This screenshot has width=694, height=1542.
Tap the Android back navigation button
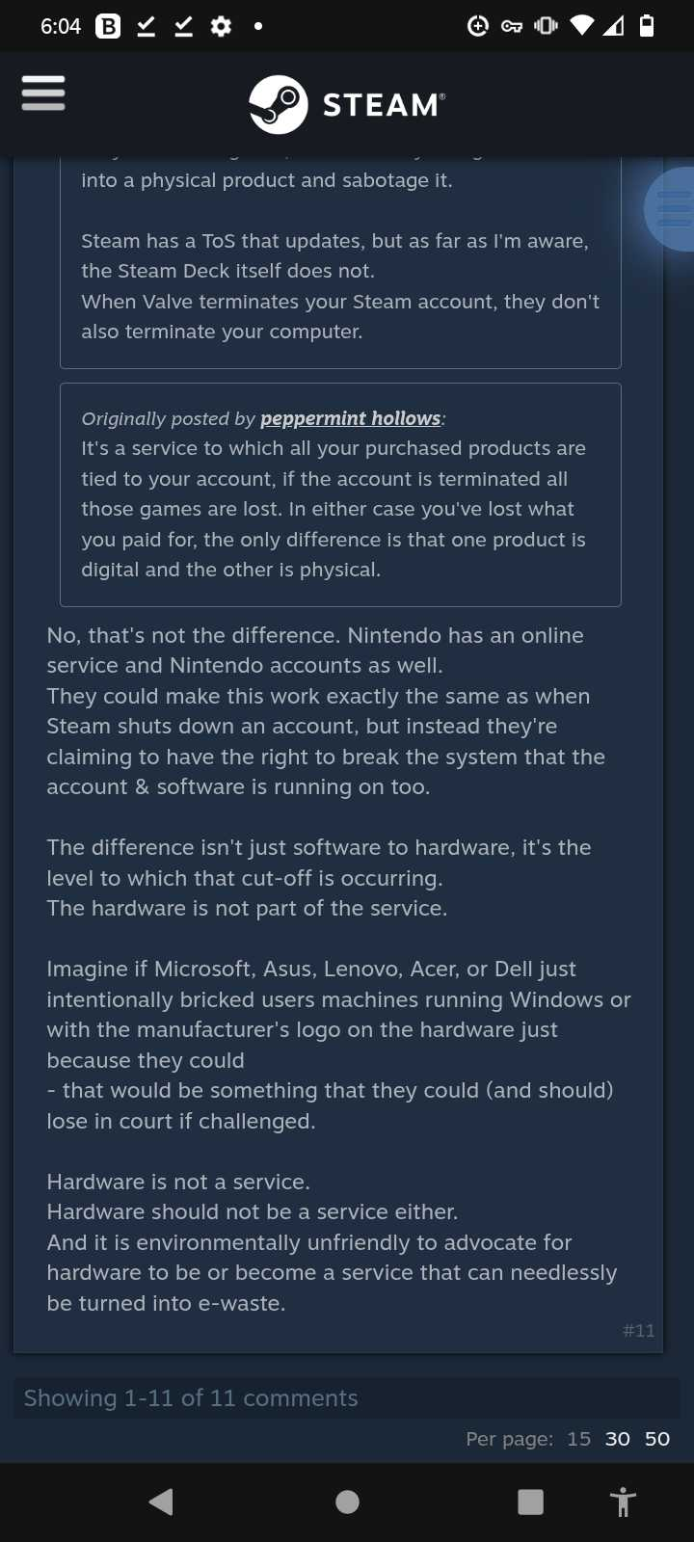coord(162,1502)
